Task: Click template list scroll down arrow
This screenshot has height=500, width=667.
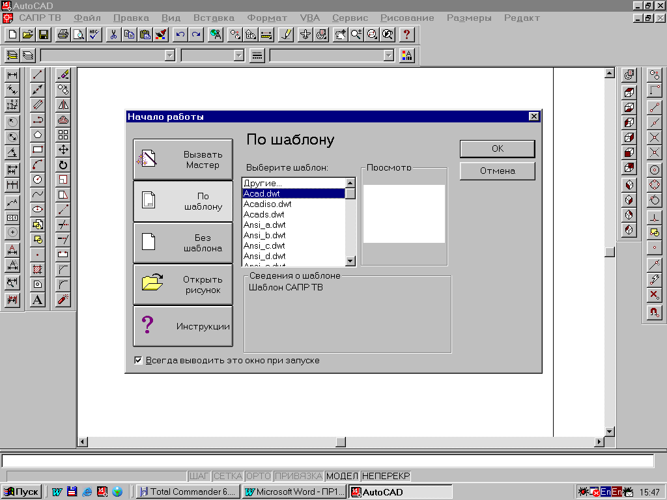Action: click(x=350, y=260)
